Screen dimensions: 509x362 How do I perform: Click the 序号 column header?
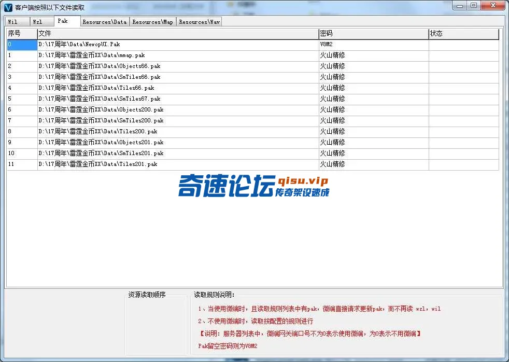[x=22, y=34]
